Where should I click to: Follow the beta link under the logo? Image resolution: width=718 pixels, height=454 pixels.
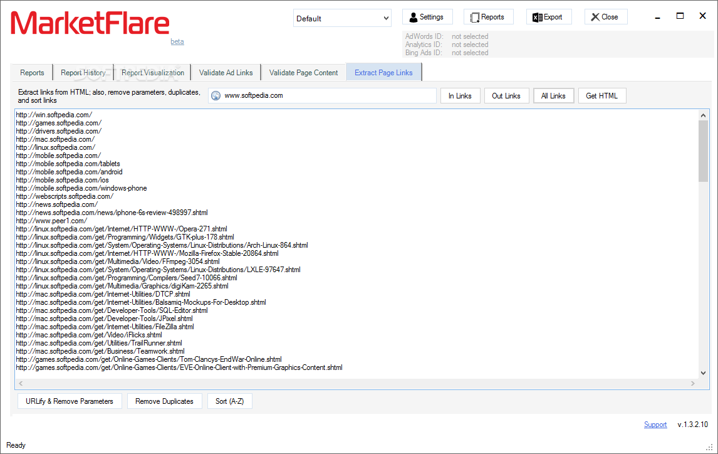[177, 41]
